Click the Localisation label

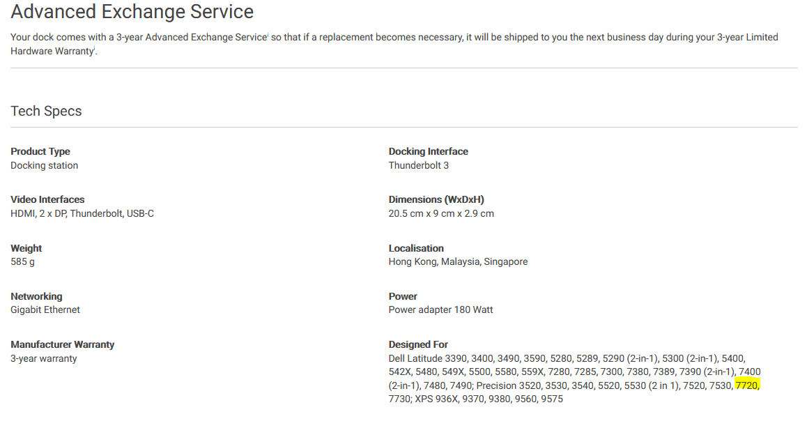click(416, 248)
